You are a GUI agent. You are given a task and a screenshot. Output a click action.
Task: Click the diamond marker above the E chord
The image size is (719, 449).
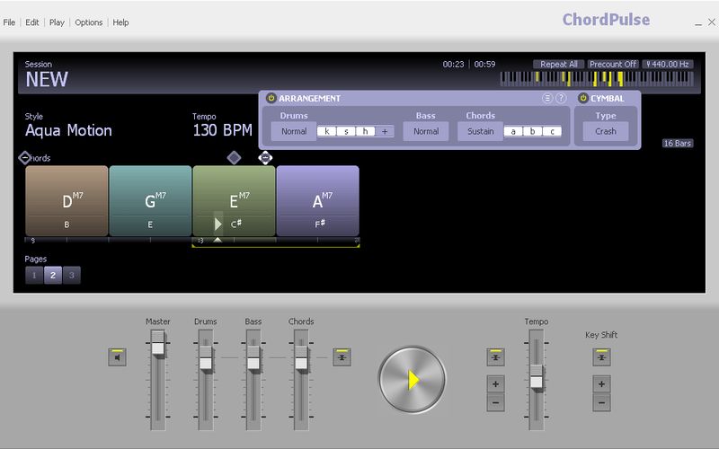point(234,158)
